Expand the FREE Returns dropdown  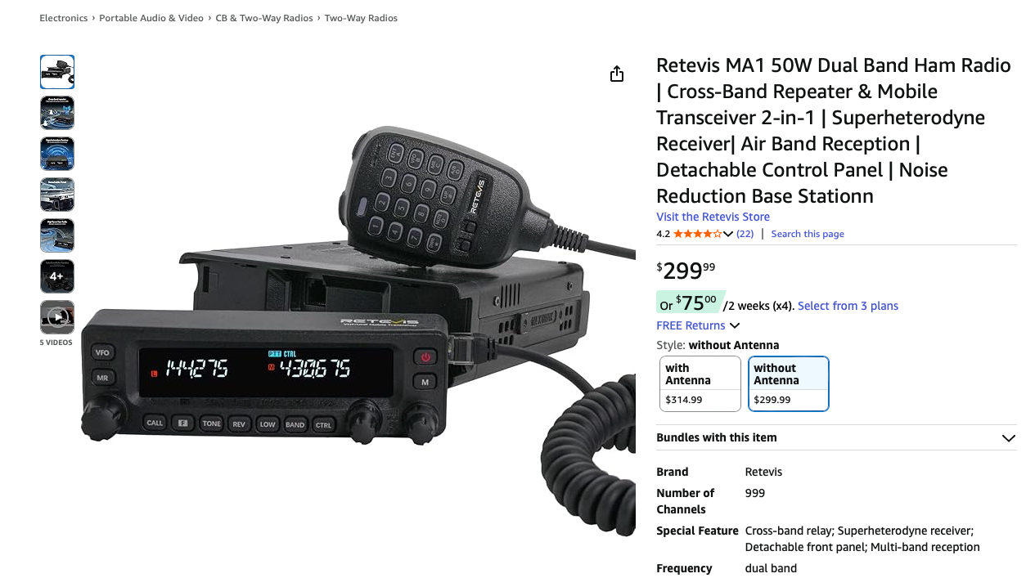pos(698,325)
